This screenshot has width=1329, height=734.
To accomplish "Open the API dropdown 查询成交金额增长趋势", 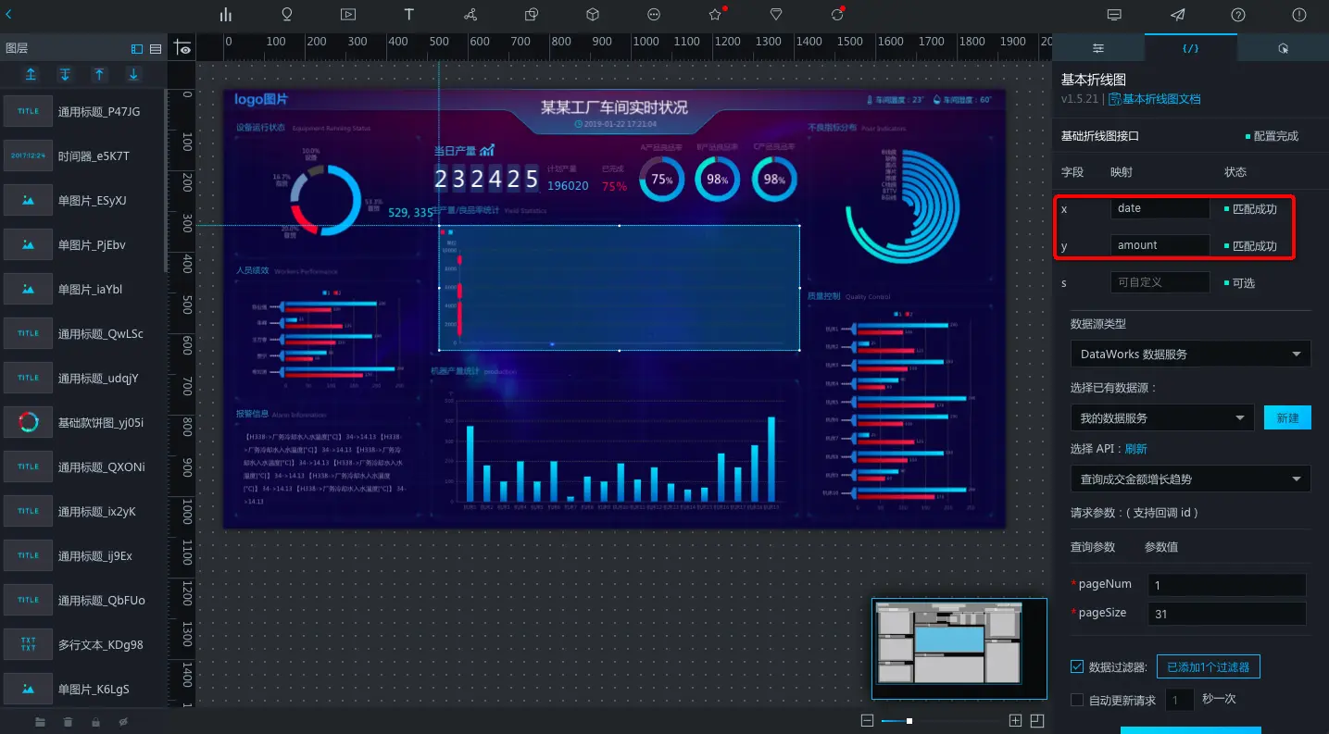I will coord(1191,479).
